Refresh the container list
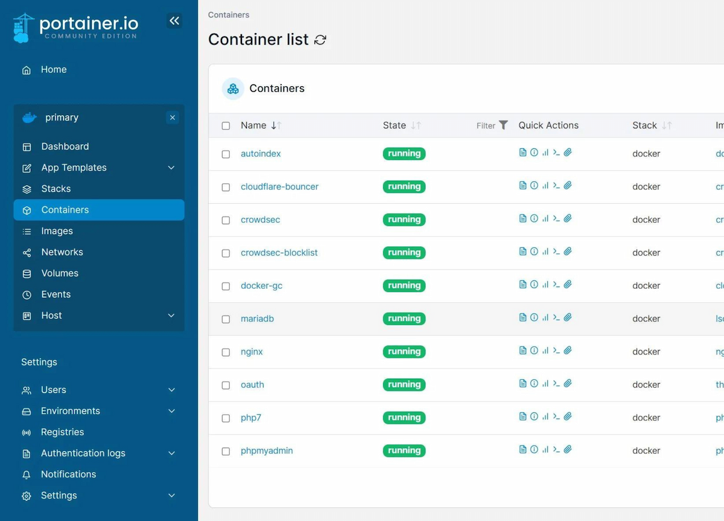The width and height of the screenshot is (724, 521). [x=320, y=40]
